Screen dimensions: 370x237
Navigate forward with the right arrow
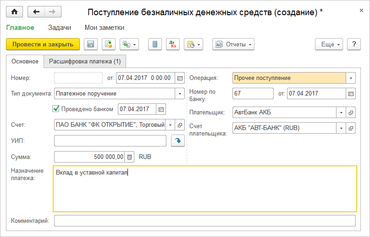53,12
